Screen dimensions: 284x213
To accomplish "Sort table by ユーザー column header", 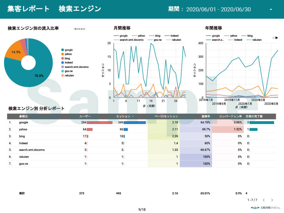I will 85,116.
